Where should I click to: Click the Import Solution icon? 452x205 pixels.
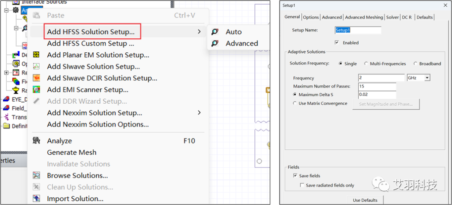click(36, 198)
